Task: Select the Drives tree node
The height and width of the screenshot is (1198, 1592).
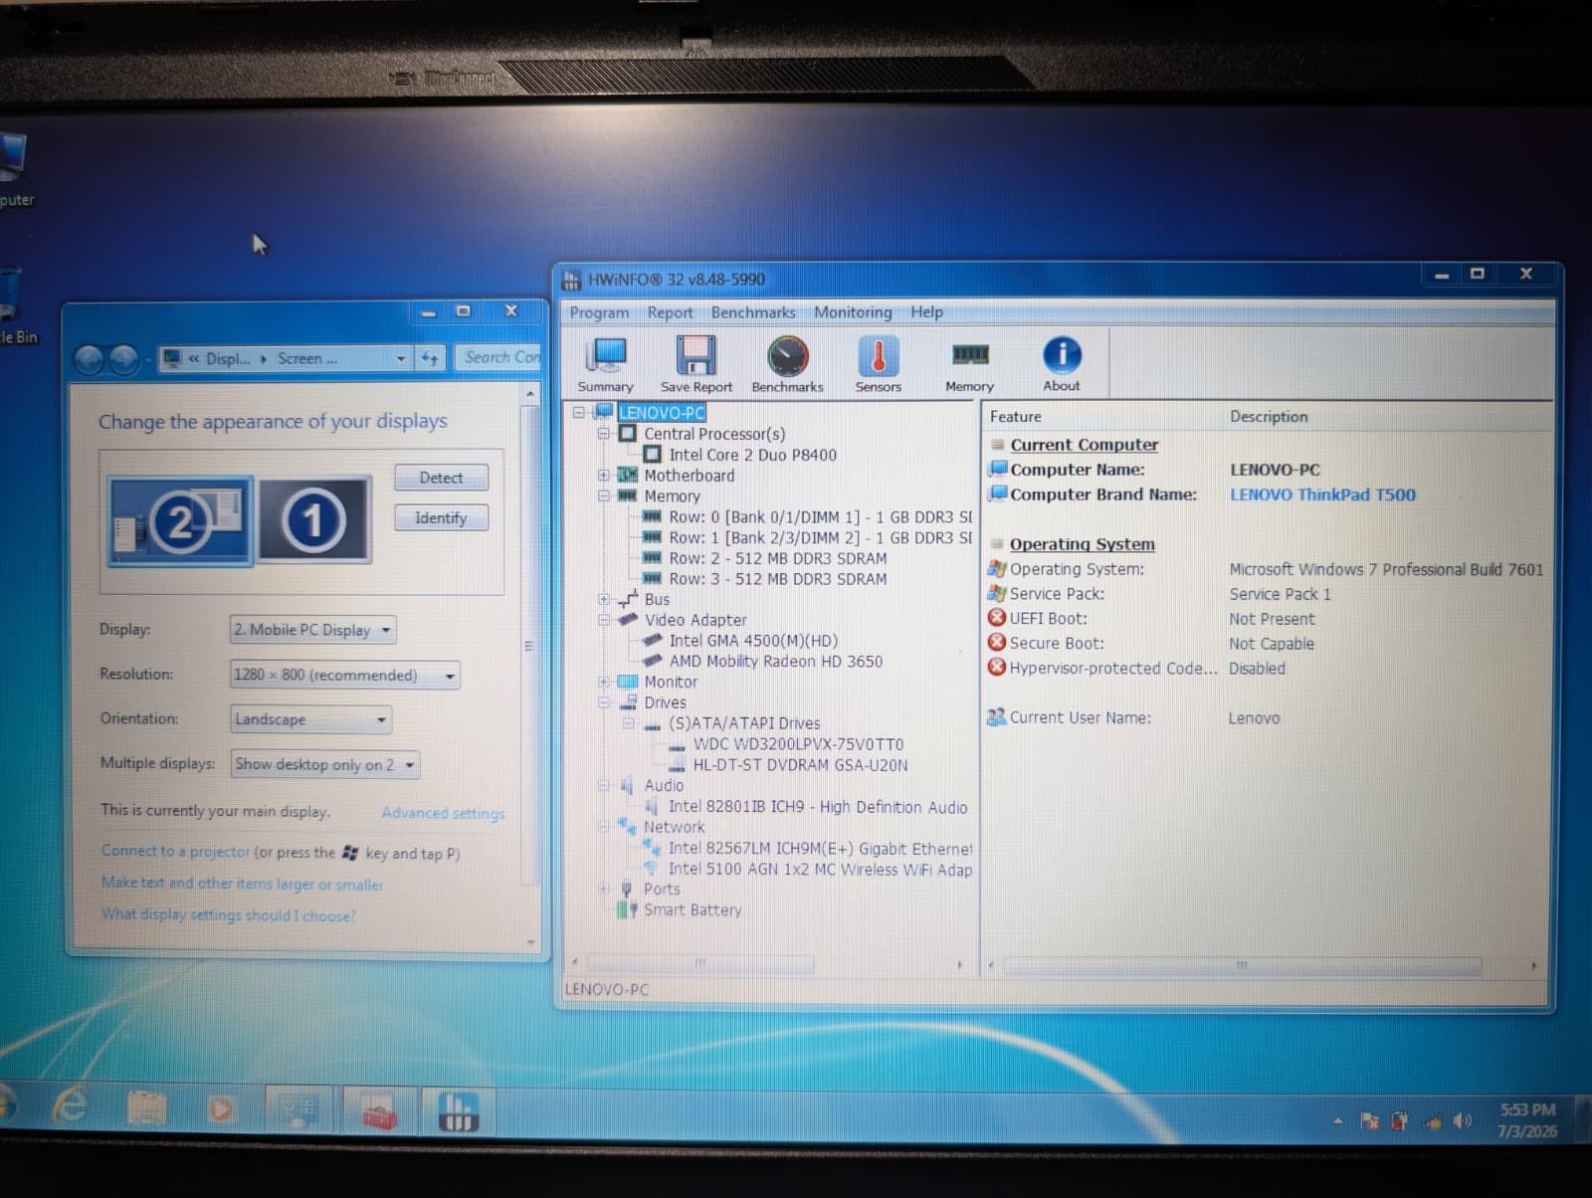Action: (665, 702)
